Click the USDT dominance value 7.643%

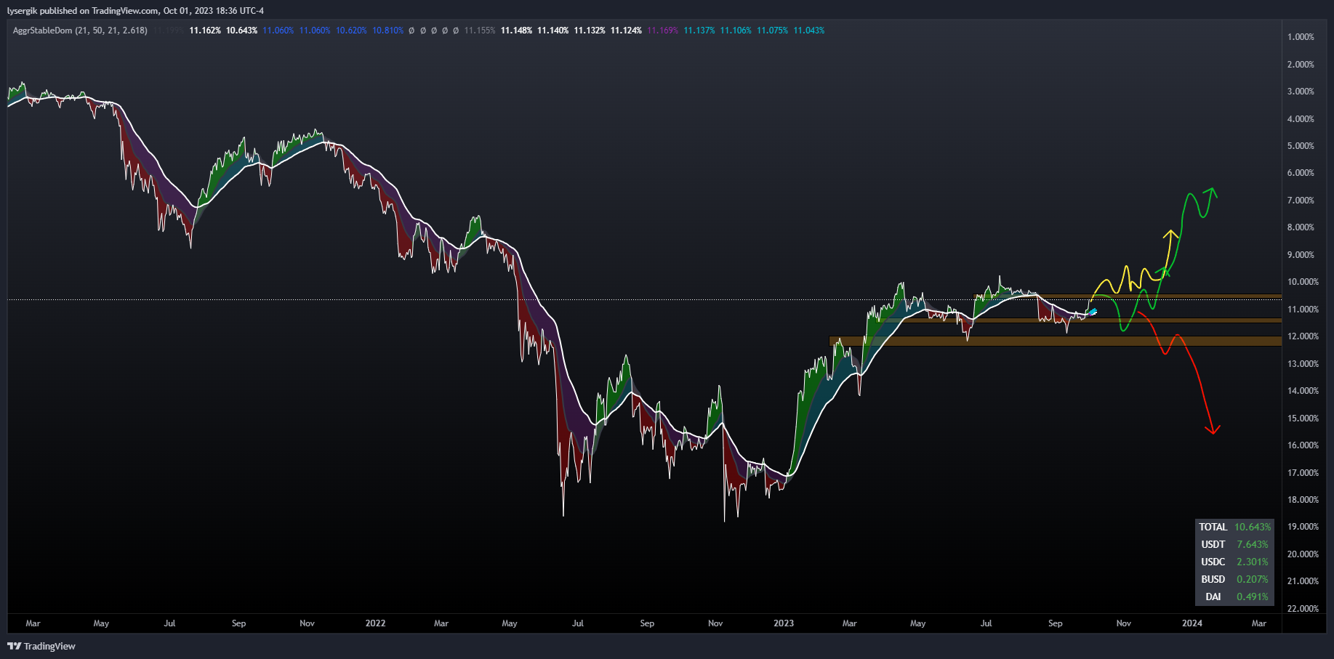coord(1253,544)
